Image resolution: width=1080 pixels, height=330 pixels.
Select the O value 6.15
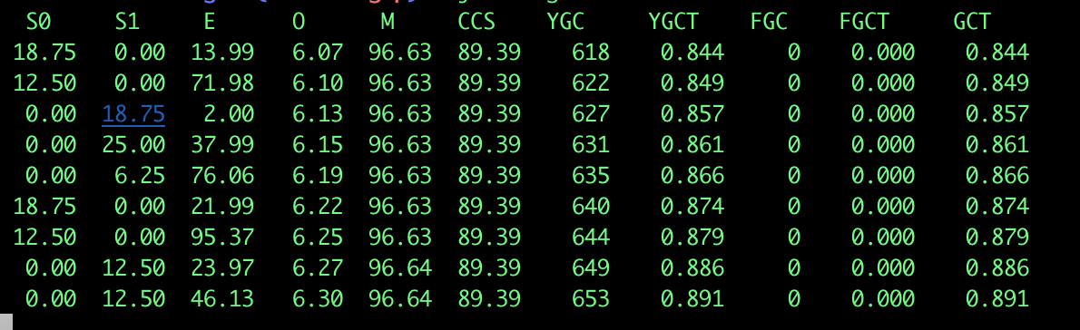point(318,144)
